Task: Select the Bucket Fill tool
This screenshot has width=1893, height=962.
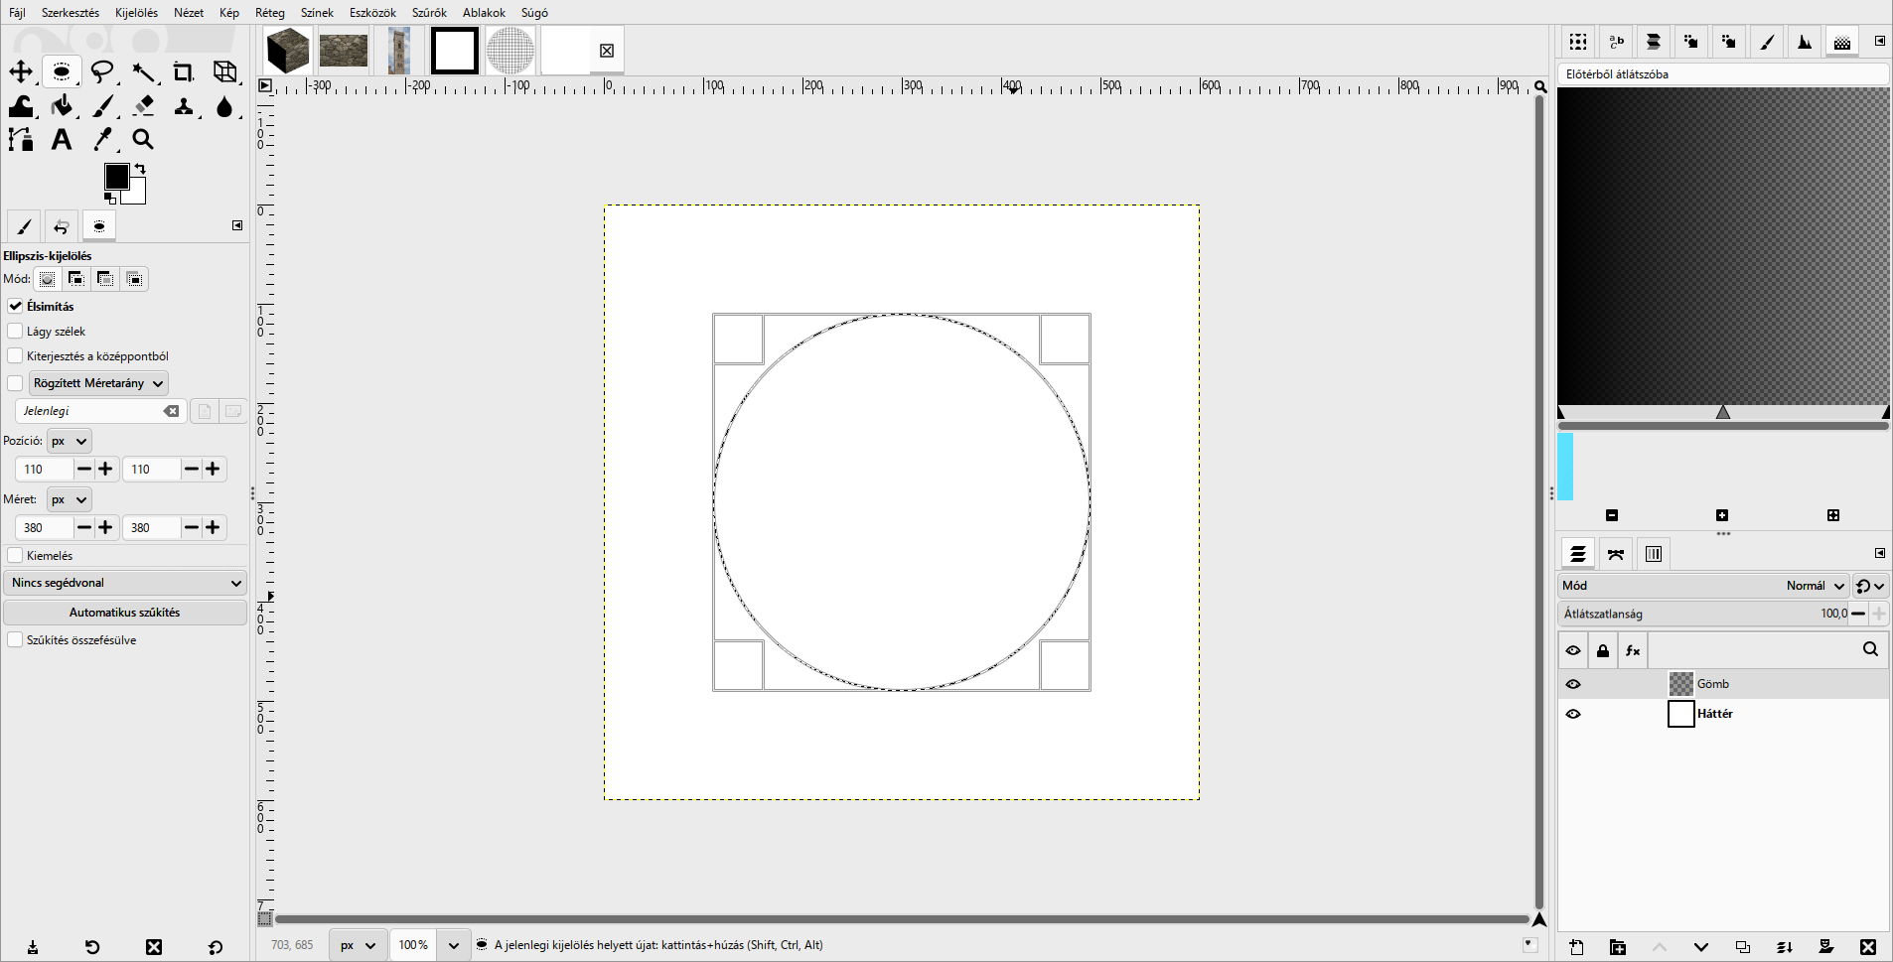Action: pyautogui.click(x=62, y=106)
